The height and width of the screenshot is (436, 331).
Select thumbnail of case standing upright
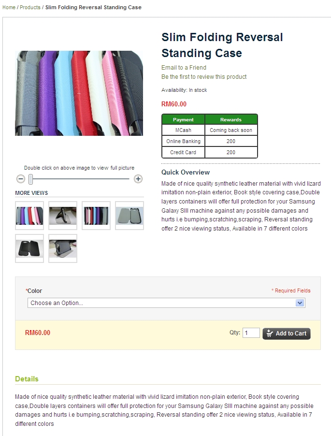pyautogui.click(x=63, y=216)
